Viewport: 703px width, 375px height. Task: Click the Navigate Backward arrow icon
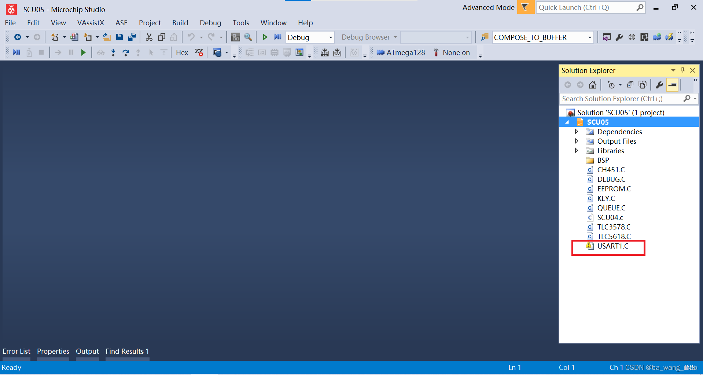click(17, 37)
